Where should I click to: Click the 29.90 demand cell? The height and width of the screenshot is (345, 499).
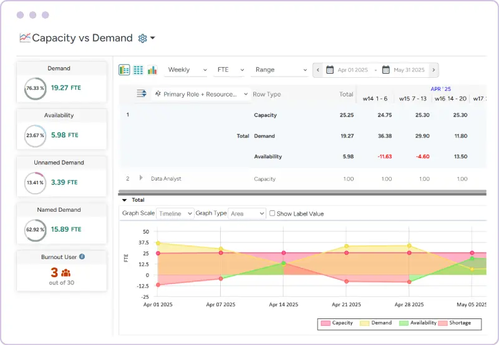[422, 136]
